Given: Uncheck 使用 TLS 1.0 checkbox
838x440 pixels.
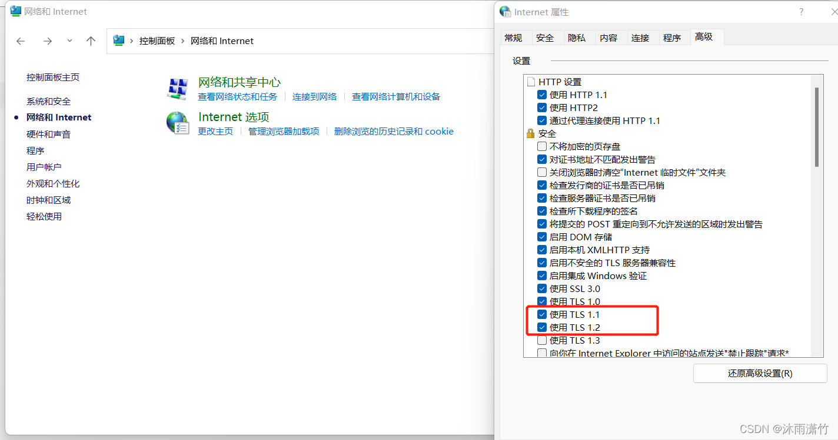Looking at the screenshot, I should click(x=542, y=301).
